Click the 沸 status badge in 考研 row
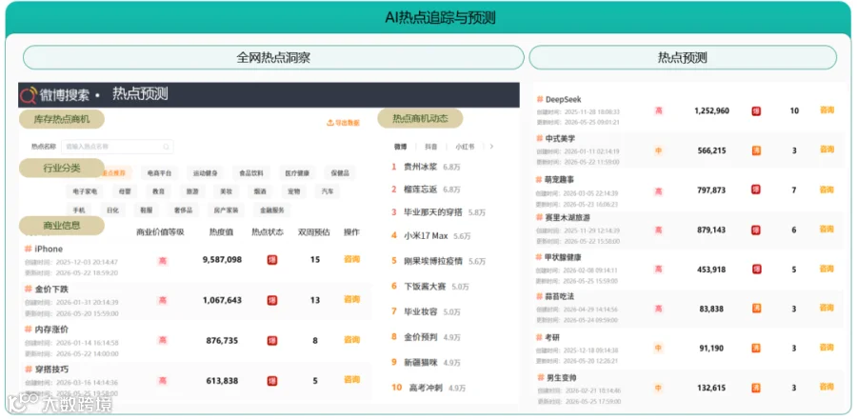The width and height of the screenshot is (857, 420). coord(756,348)
